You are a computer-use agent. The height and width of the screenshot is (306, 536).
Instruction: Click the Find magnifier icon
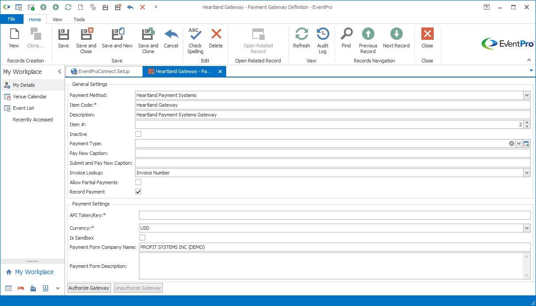click(346, 35)
